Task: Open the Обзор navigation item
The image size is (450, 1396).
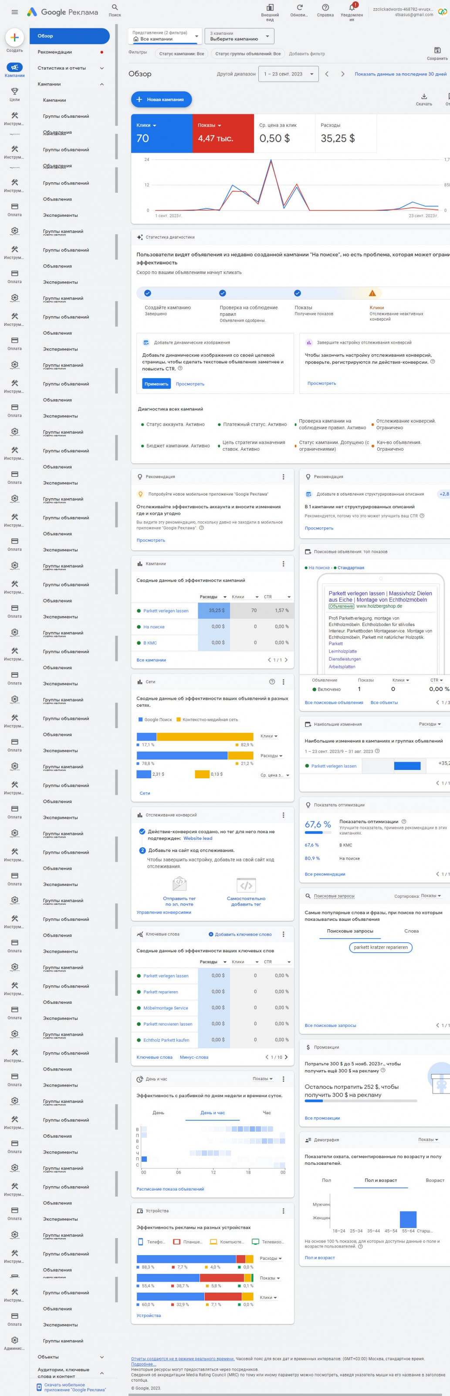Action: pyautogui.click(x=70, y=36)
